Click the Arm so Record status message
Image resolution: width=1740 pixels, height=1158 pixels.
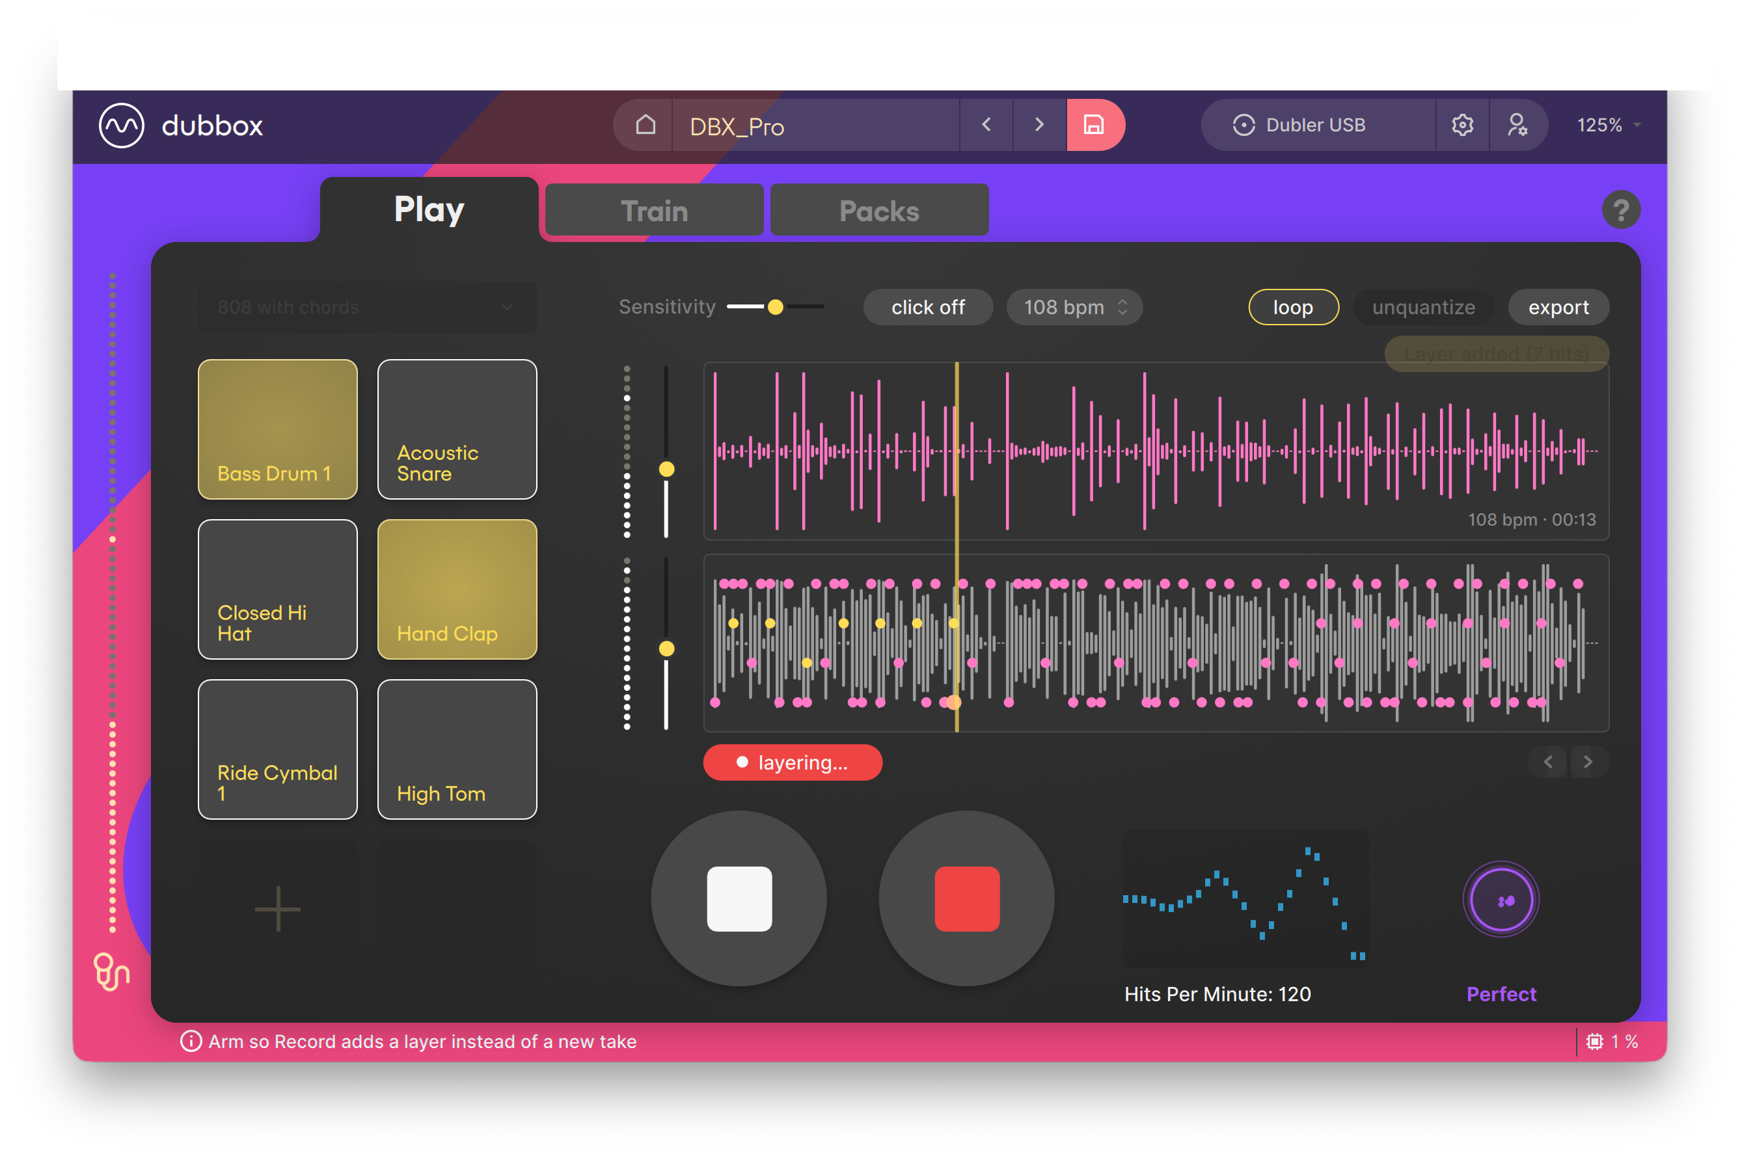click(x=422, y=1042)
